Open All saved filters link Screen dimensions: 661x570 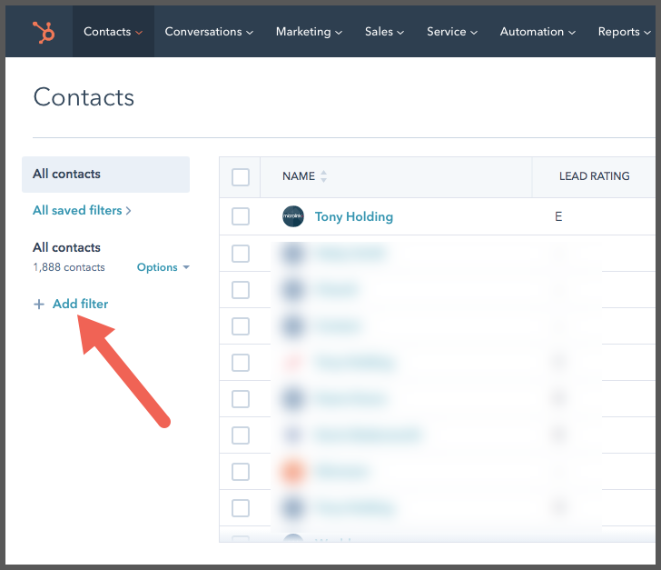pos(82,210)
